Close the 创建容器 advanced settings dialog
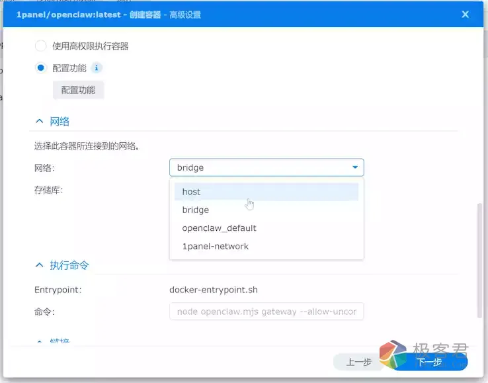Screen dimensions: 488x383 click(465, 15)
